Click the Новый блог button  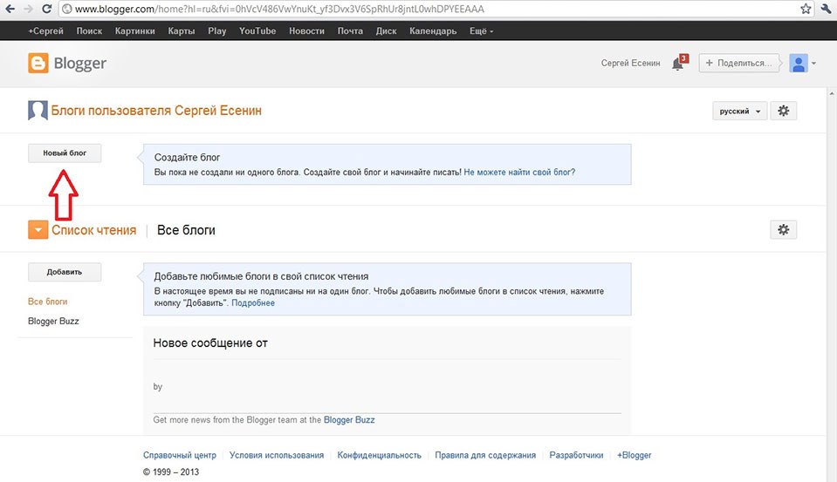pyautogui.click(x=65, y=153)
